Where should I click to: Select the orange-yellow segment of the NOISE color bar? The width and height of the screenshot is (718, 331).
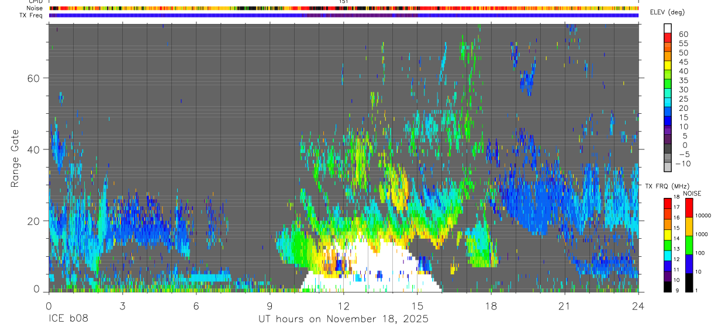tap(689, 227)
